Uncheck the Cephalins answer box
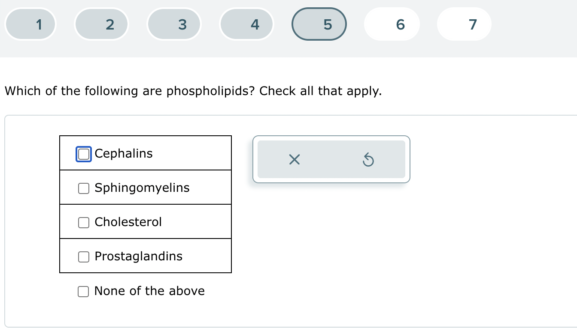The image size is (577, 328). (x=83, y=154)
